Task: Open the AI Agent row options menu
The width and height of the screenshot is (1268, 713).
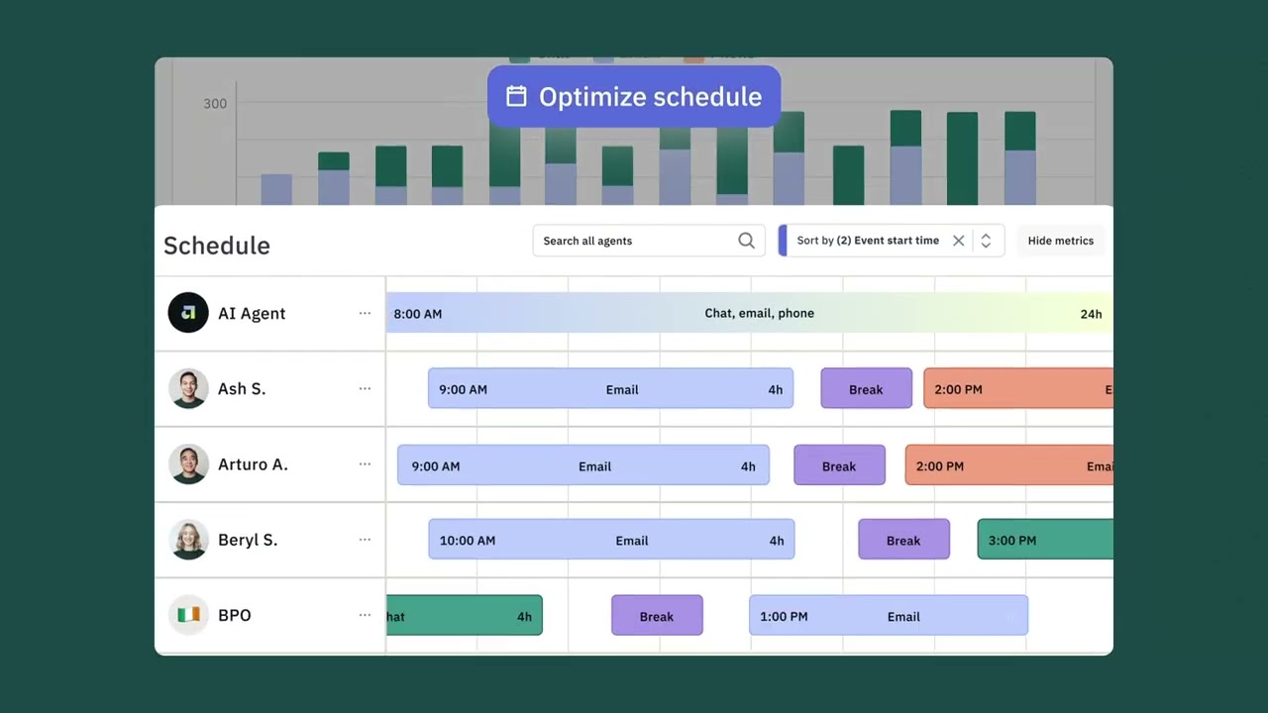Action: [x=365, y=313]
